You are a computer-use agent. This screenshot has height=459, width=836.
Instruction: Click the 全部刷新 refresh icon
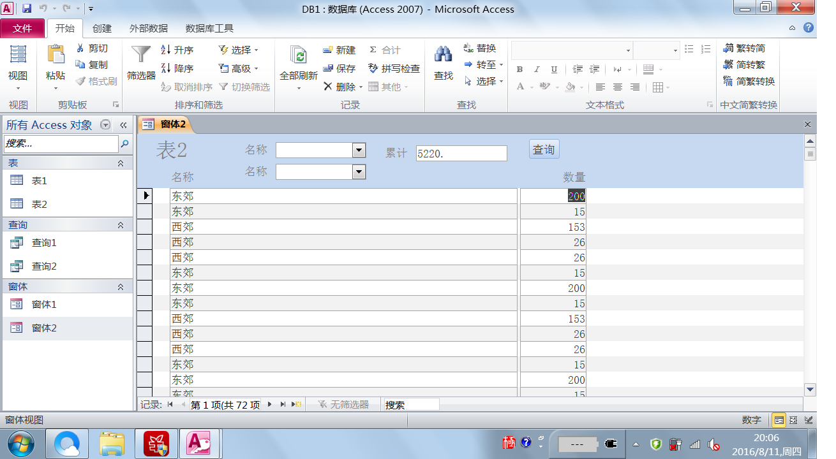point(298,55)
